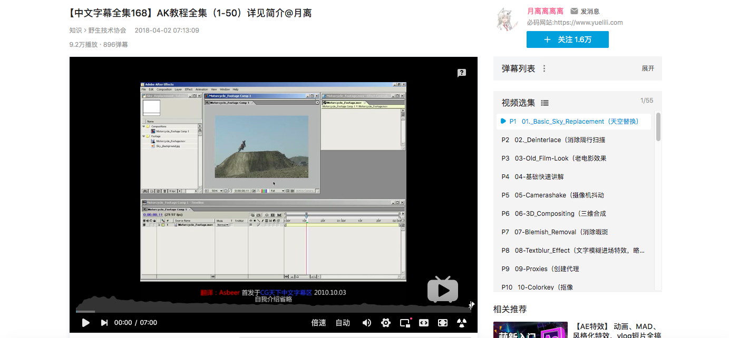Click the upload date 2018-04-02 07:13:09
This screenshot has height=338, width=729.
pyautogui.click(x=167, y=31)
